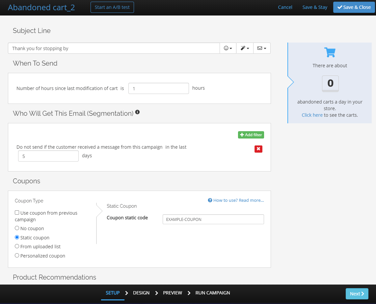The width and height of the screenshot is (376, 304).
Task: Remove the filter with red X button
Action: click(258, 149)
